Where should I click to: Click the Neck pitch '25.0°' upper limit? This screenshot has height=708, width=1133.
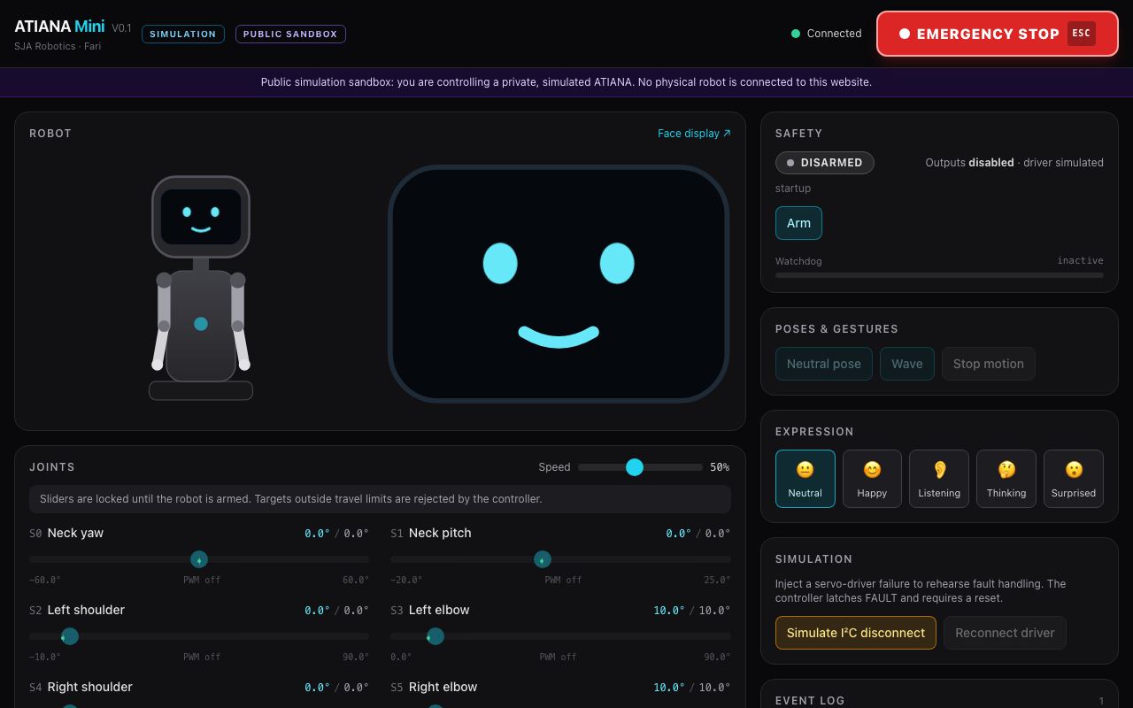(717, 581)
